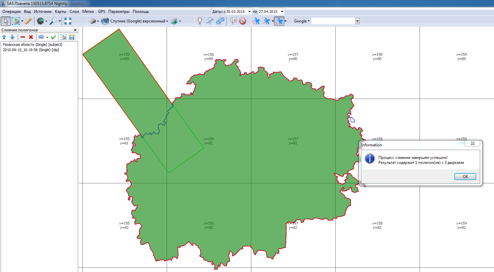Run the merge with green checkmark

(53, 37)
